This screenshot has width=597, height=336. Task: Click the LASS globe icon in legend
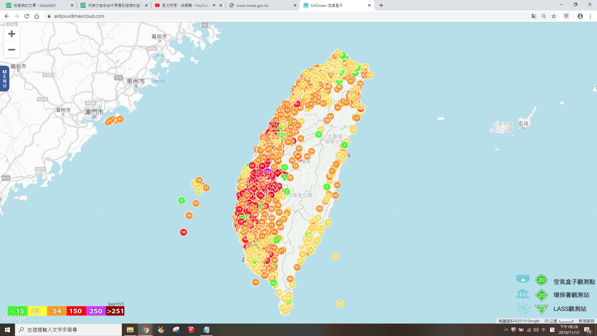pyautogui.click(x=523, y=309)
